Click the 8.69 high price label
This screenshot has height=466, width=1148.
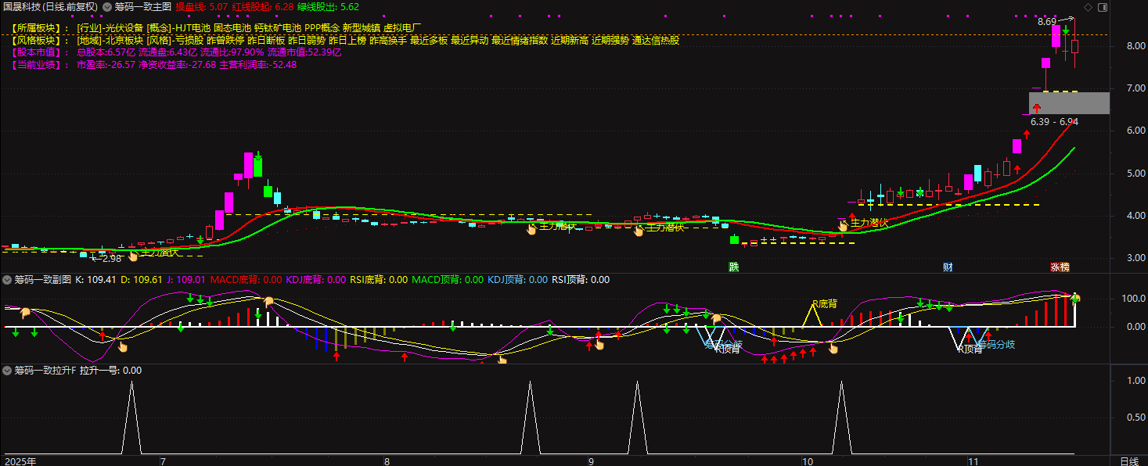pyautogui.click(x=1047, y=22)
